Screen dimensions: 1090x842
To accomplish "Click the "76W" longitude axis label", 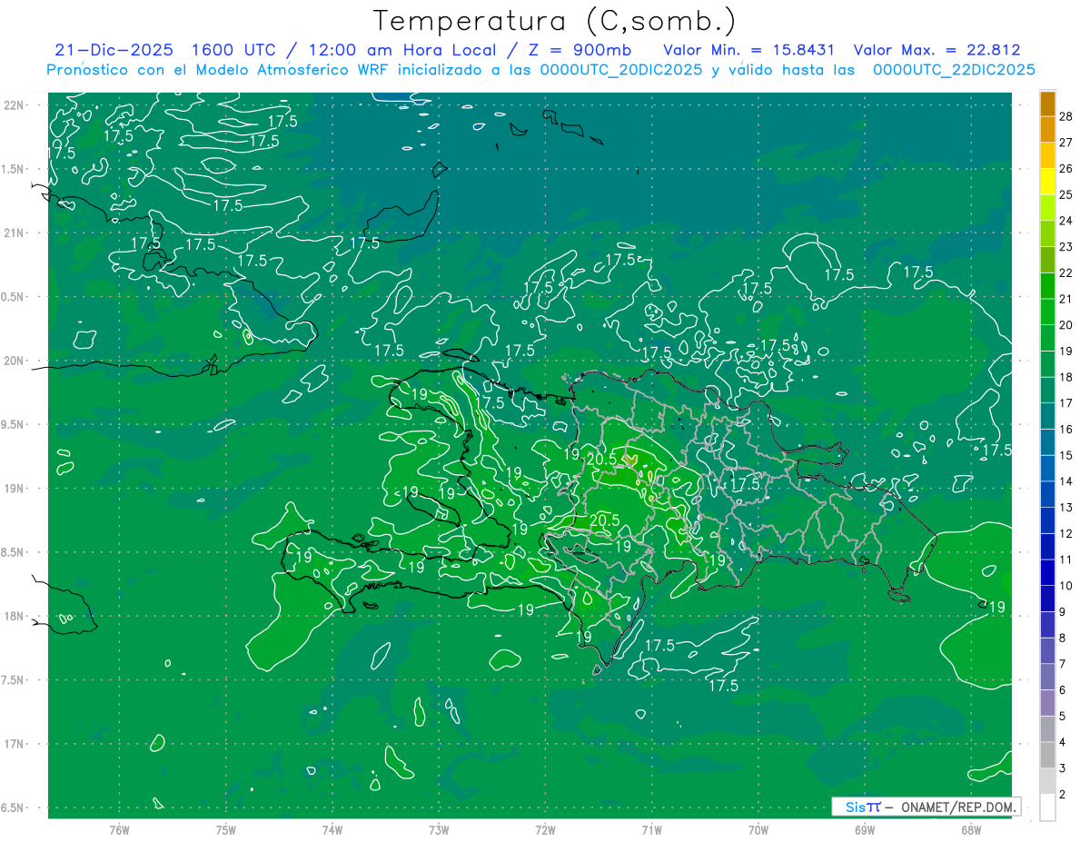I will [119, 830].
